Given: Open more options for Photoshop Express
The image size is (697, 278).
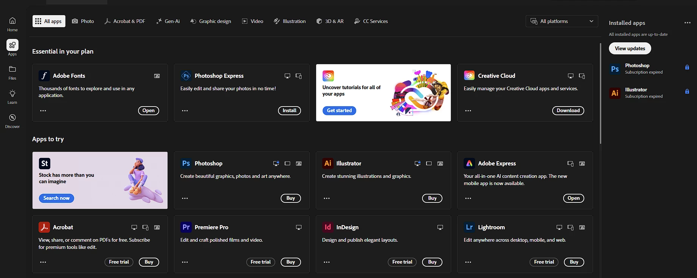Looking at the screenshot, I should click(x=185, y=111).
